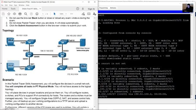This screenshot has width=196, height=110.
Task: Go to previous page with up arrow
Action: 31,14
